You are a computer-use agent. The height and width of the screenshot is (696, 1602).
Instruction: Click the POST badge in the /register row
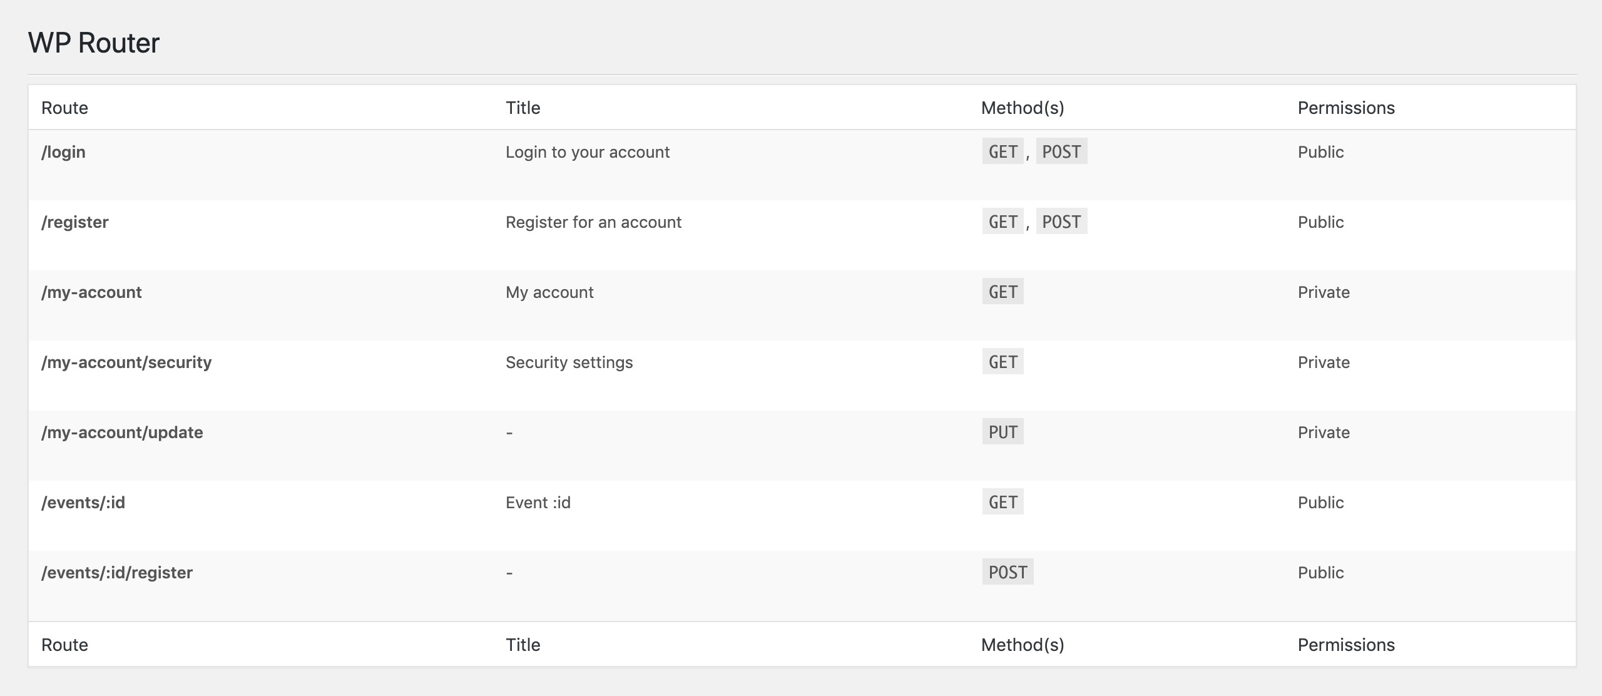click(x=1061, y=222)
